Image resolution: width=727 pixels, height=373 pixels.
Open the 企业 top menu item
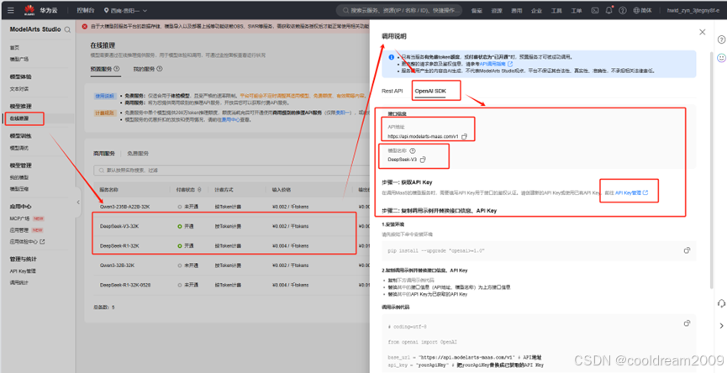coord(536,11)
